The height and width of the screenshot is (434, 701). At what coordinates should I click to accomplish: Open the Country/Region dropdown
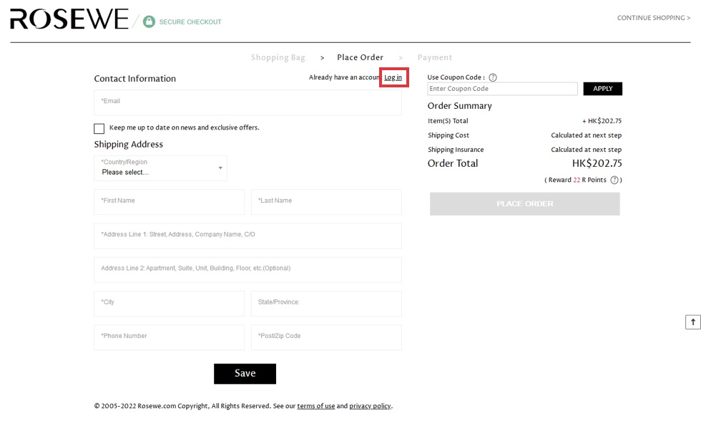160,168
